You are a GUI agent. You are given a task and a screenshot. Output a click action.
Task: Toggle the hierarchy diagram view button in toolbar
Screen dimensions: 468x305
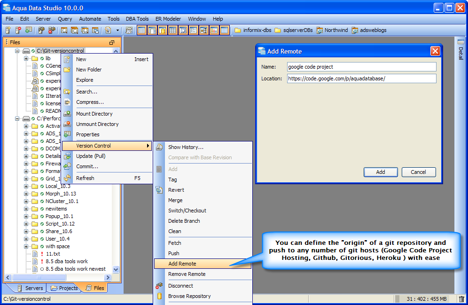(x=204, y=30)
